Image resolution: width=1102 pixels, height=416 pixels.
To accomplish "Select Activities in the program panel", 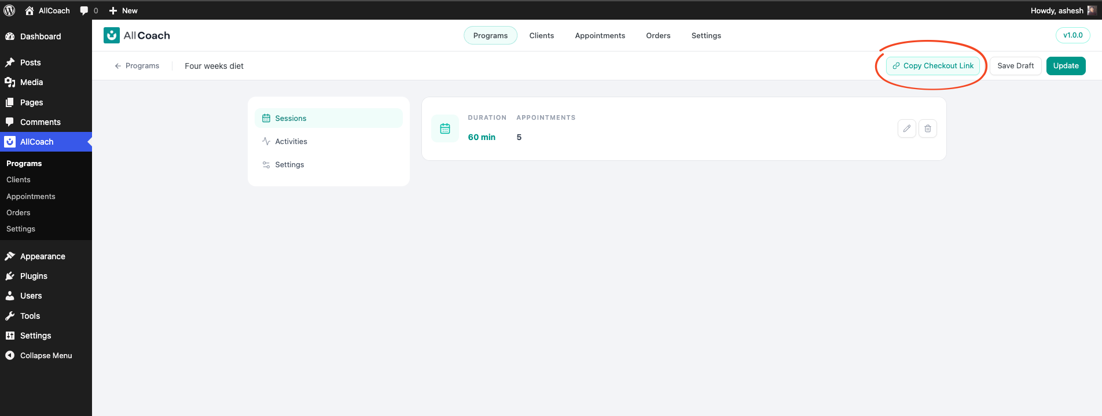I will (329, 141).
